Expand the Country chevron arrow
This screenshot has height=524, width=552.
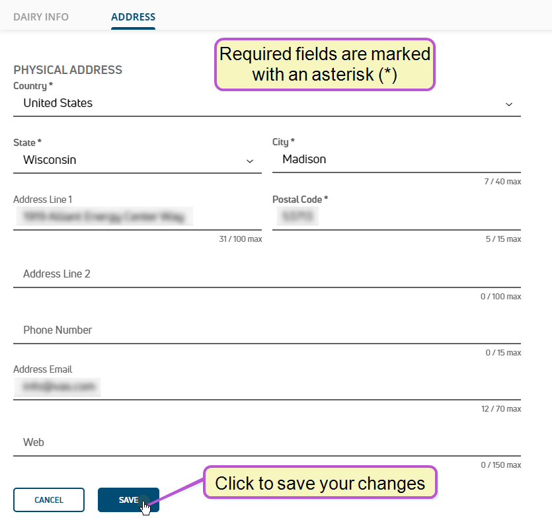click(508, 104)
